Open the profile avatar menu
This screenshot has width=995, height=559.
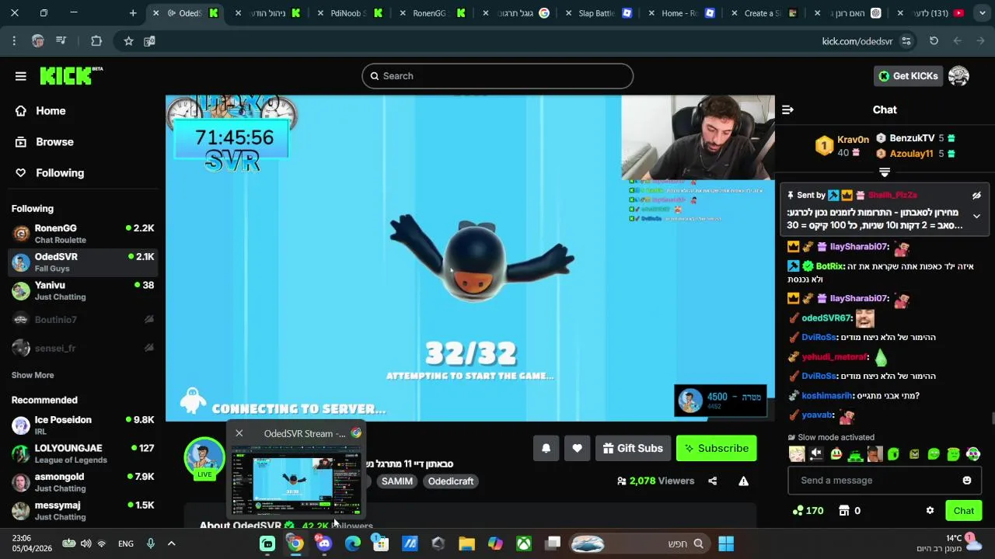pos(958,76)
